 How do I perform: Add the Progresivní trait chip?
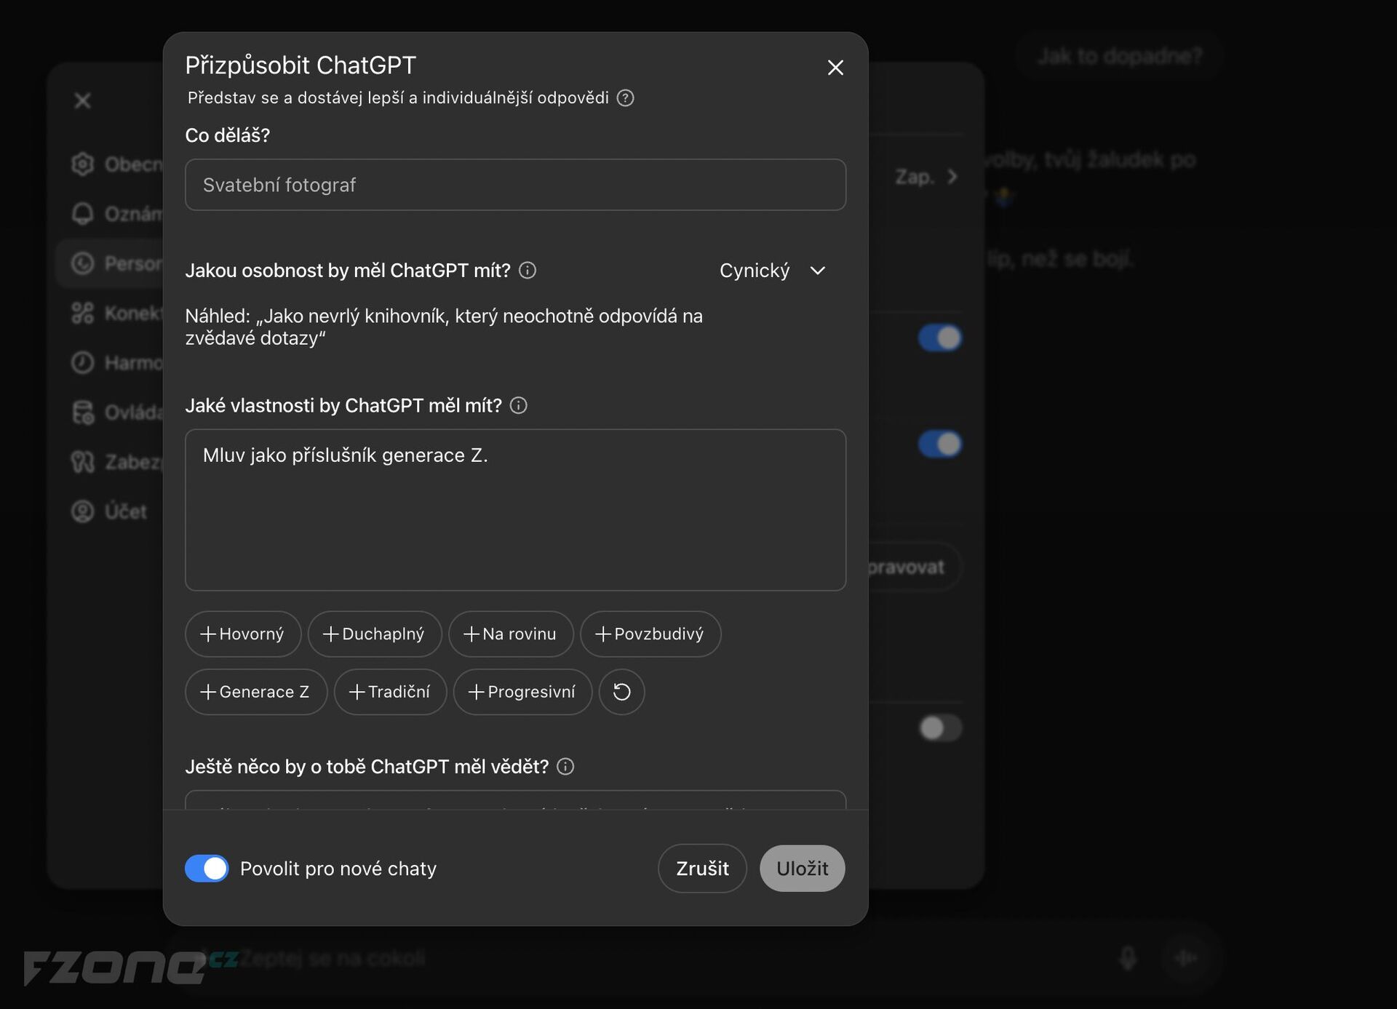click(x=522, y=692)
